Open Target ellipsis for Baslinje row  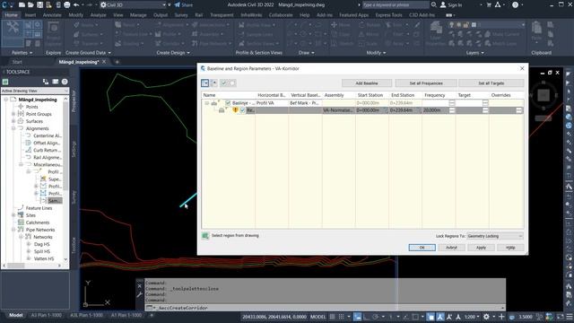click(x=485, y=103)
